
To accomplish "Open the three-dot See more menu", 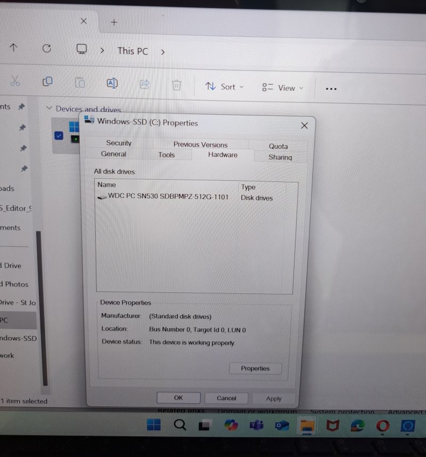I will [x=331, y=89].
